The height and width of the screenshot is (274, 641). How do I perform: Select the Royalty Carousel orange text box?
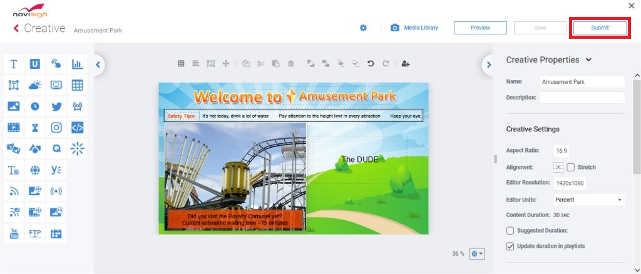coord(235,220)
